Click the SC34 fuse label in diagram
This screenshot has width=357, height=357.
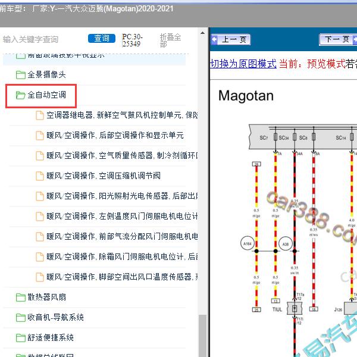pyautogui.click(x=284, y=138)
